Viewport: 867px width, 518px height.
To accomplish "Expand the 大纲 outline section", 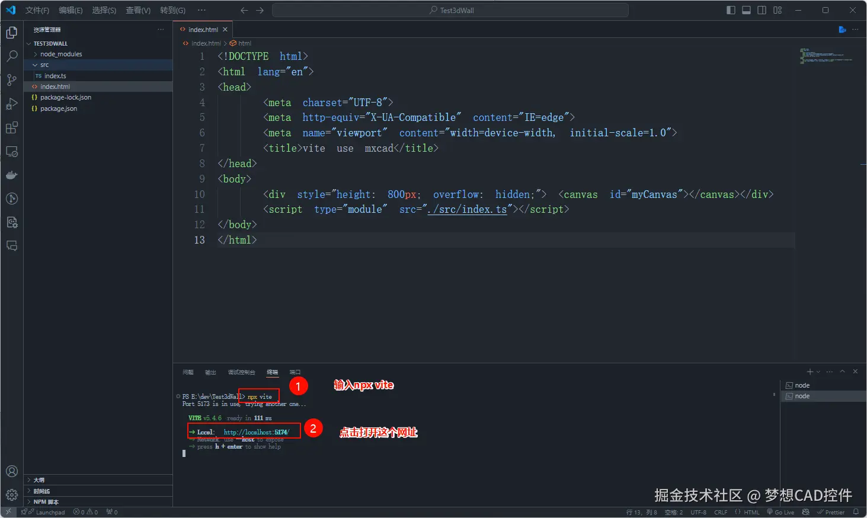I will (x=98, y=480).
